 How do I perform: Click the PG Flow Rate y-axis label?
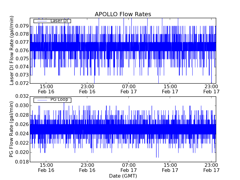tap(11, 129)
